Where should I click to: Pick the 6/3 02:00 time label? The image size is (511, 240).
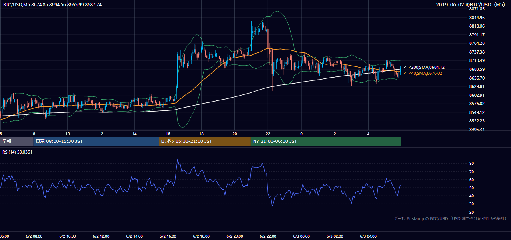pyautogui.click(x=335, y=236)
